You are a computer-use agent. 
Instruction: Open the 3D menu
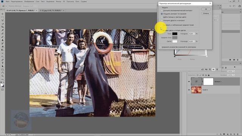(64, 2)
